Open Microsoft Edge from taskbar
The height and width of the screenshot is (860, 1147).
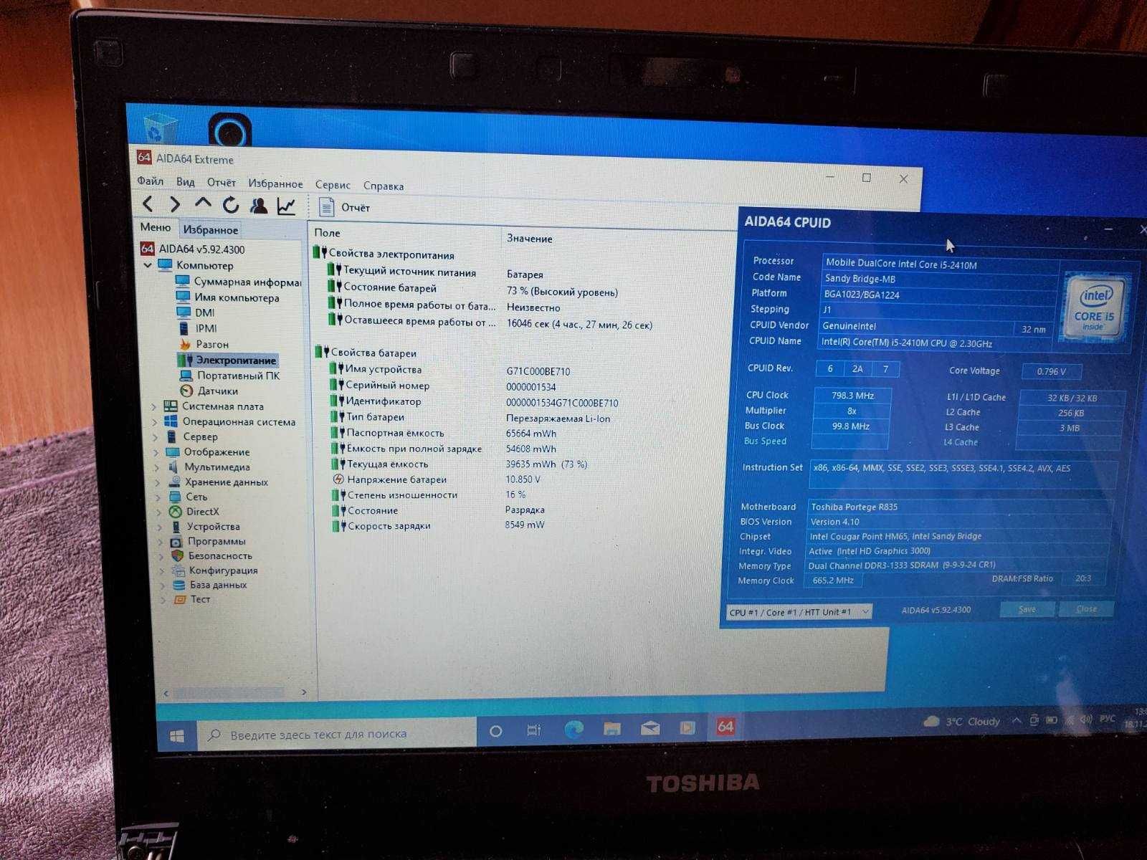tap(573, 730)
